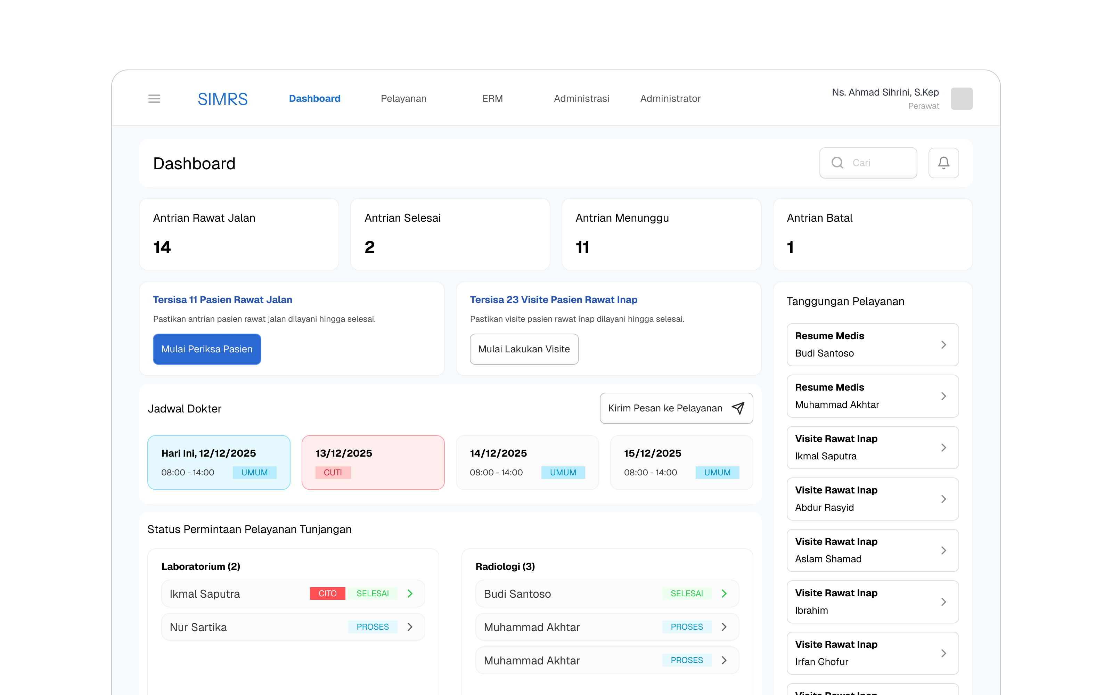Select Hari Ini 12/12/2025 schedule card
This screenshot has height=695, width=1112.
pyautogui.click(x=219, y=462)
